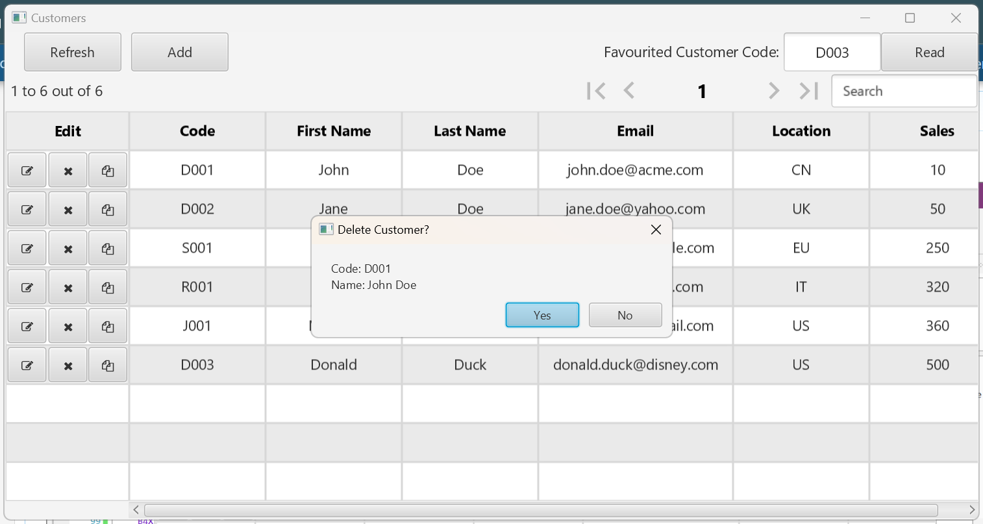Viewport: 983px width, 524px height.
Task: Click the edit icon for customer D001
Action: 27,171
